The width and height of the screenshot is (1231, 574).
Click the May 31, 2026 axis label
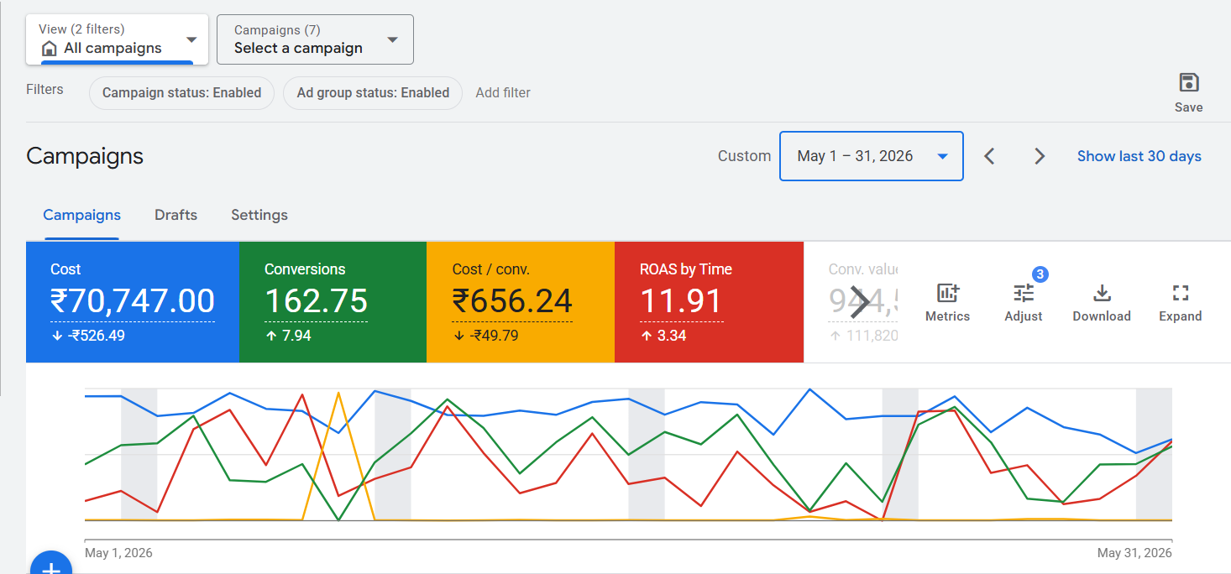pos(1134,553)
